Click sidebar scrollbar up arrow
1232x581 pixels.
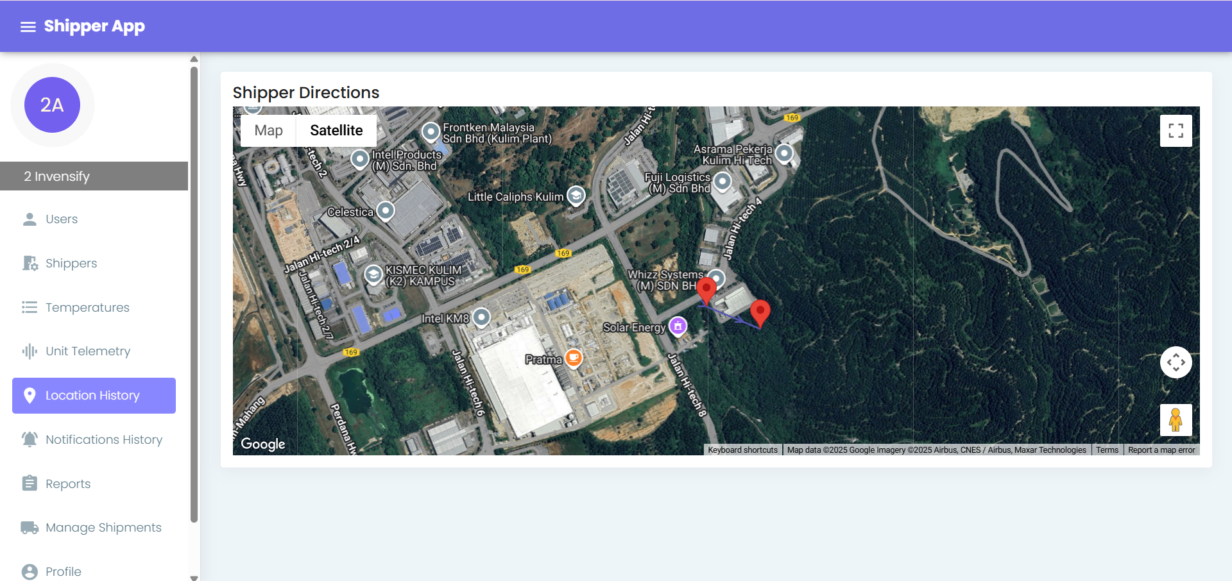(x=194, y=59)
